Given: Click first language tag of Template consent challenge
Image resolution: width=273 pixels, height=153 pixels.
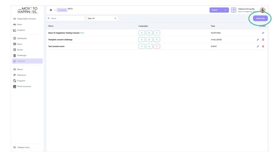Looking at the screenshot, I should pos(142,40).
